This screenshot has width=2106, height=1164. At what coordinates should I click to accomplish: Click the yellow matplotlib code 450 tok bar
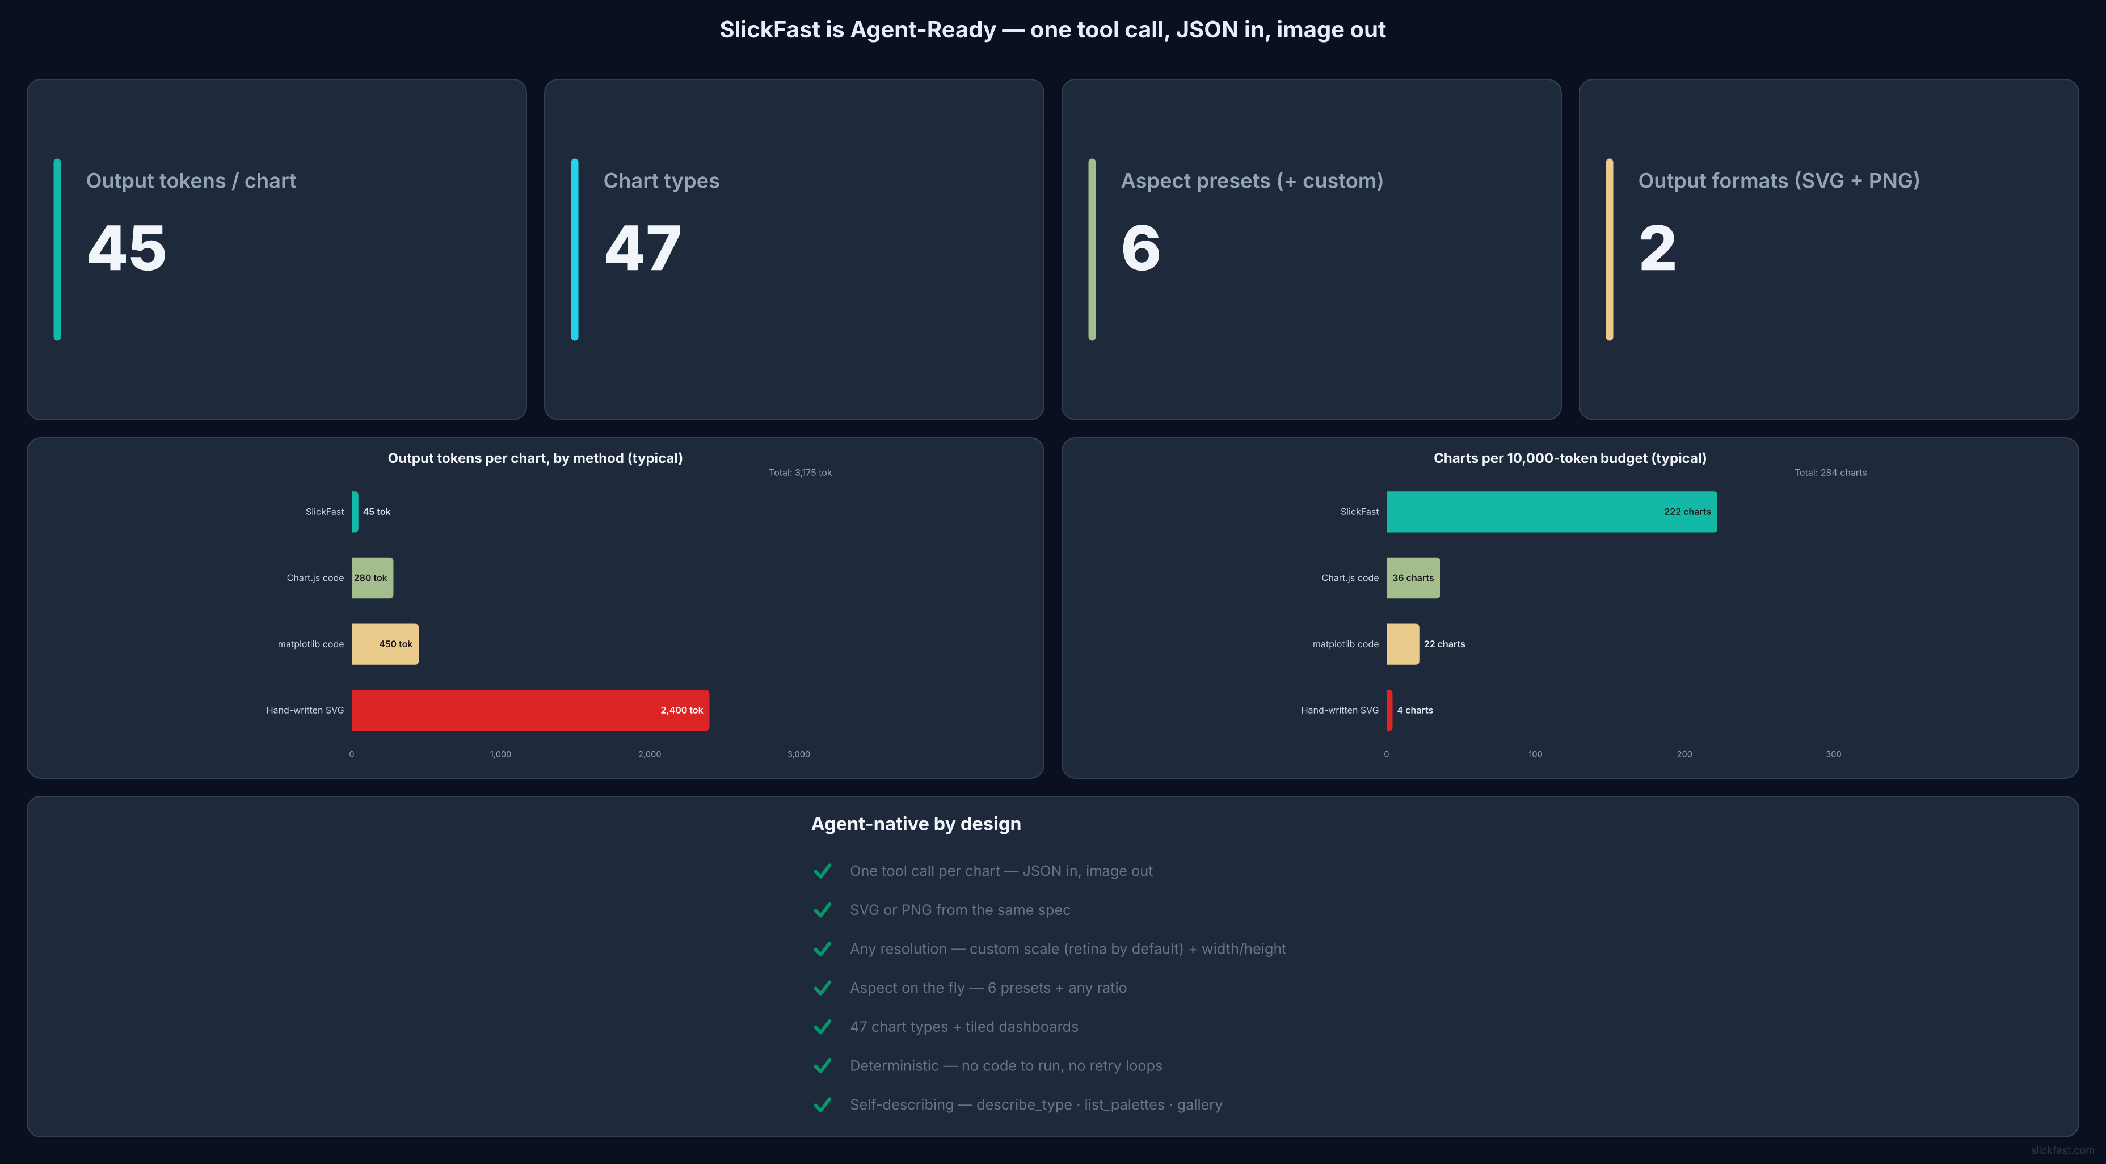click(x=385, y=644)
